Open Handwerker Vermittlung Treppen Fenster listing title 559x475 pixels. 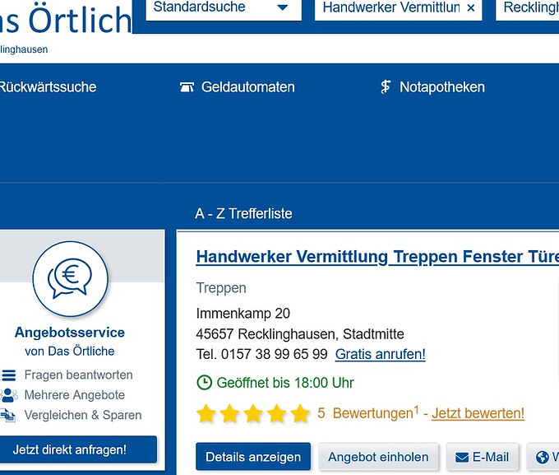[x=377, y=257]
